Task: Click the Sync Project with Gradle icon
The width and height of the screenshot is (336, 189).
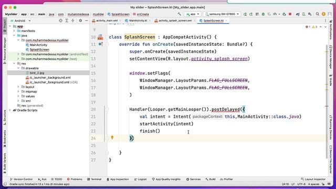Action: tap(298, 14)
